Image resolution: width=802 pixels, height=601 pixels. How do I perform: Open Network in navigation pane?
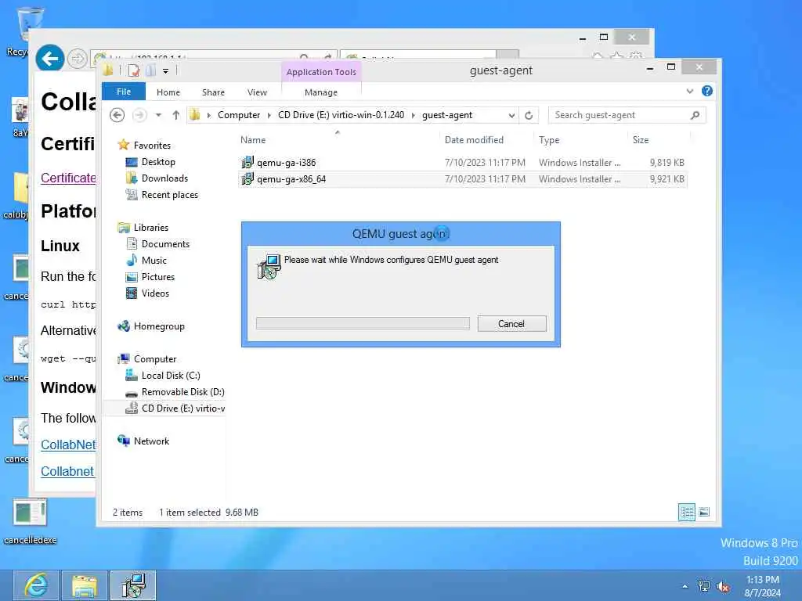tap(151, 441)
